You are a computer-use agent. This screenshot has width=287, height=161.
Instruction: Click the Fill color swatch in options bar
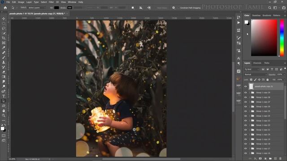point(57,8)
